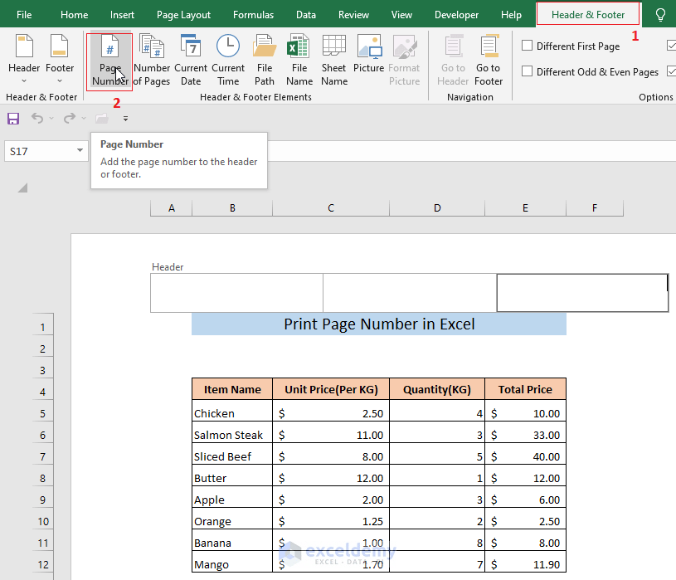Insert the File Path element
Image resolution: width=676 pixels, height=580 pixels.
pos(264,58)
